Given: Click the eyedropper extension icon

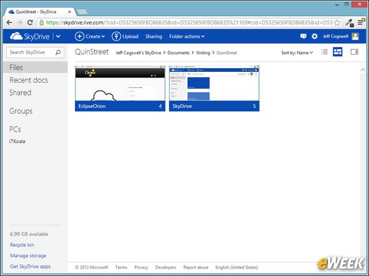Looking at the screenshot, I should (x=349, y=23).
